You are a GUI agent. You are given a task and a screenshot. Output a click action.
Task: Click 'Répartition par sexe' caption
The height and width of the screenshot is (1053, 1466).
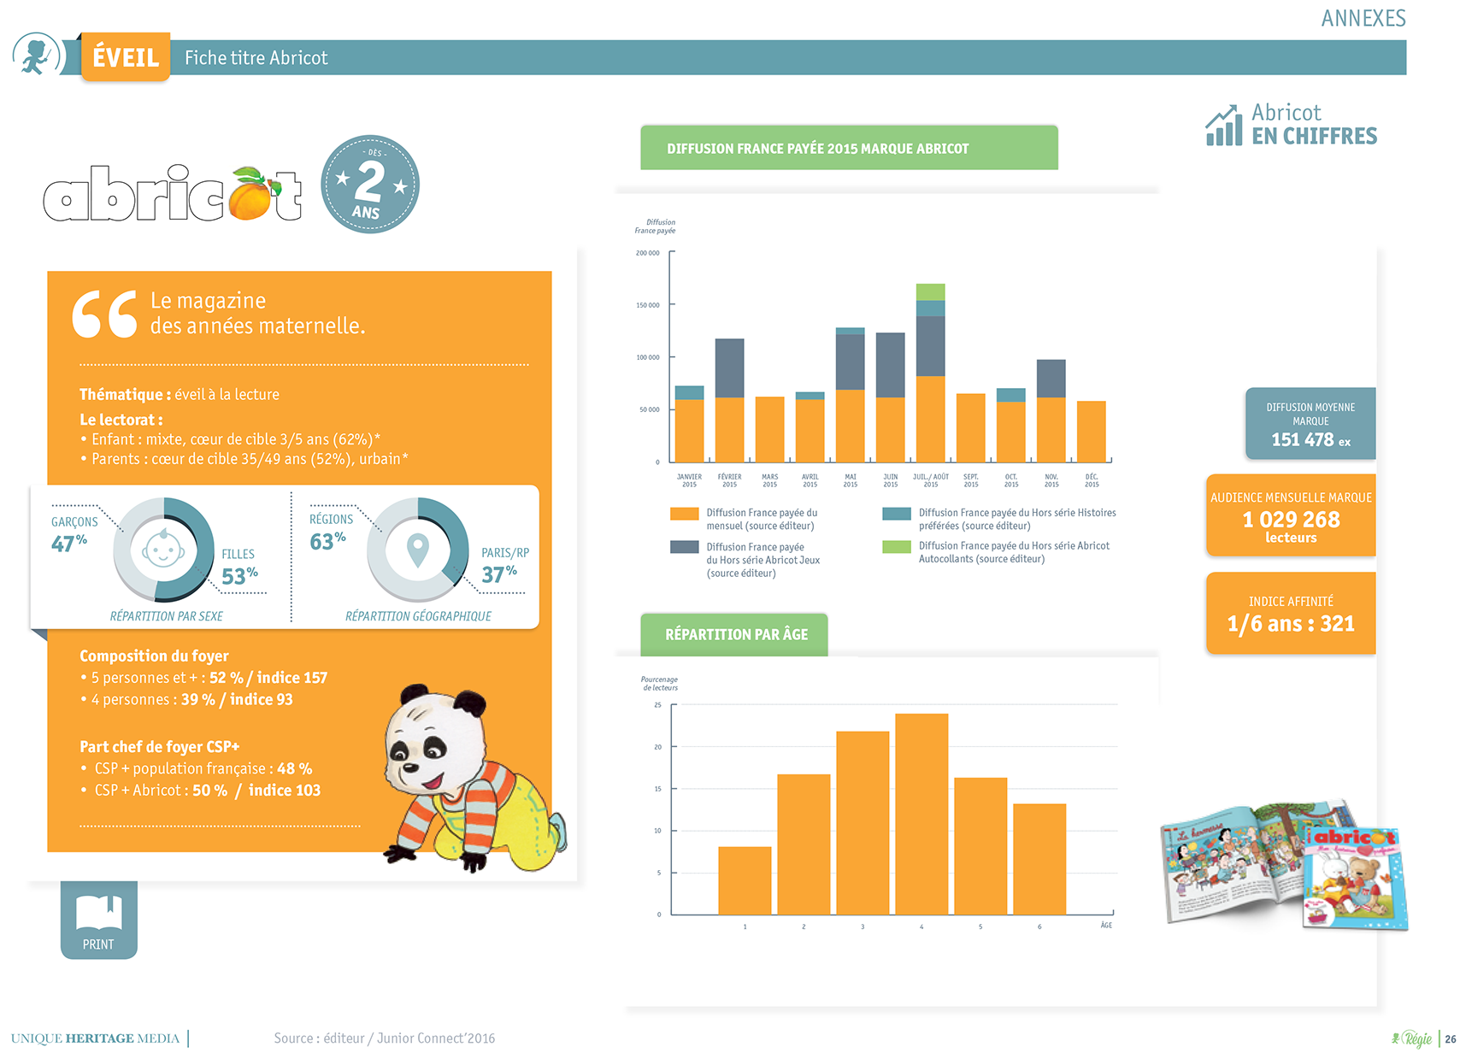tap(167, 616)
